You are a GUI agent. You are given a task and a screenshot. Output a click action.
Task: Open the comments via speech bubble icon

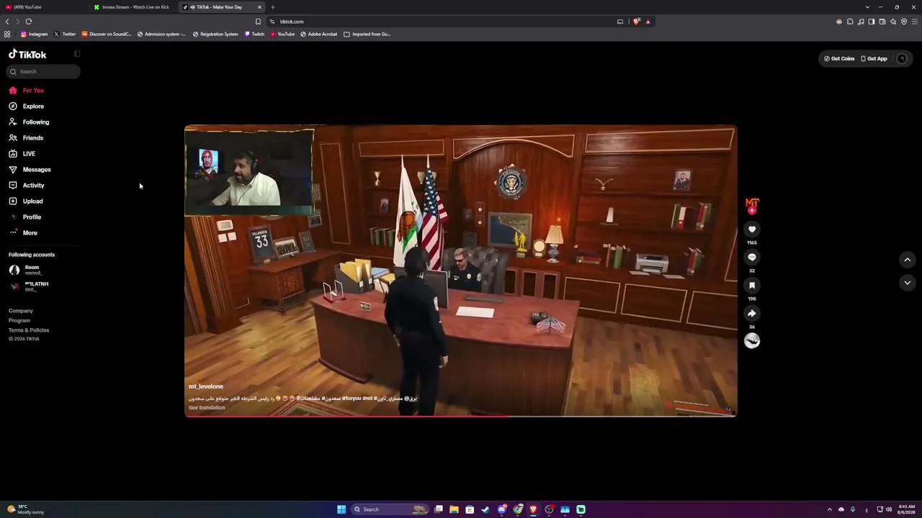point(752,258)
